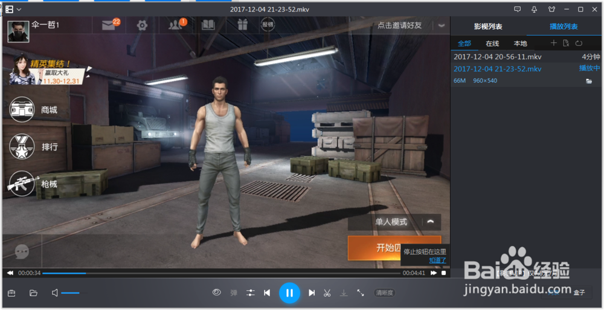Click the 960×540 resolution text
This screenshot has width=604, height=310.
(x=485, y=80)
